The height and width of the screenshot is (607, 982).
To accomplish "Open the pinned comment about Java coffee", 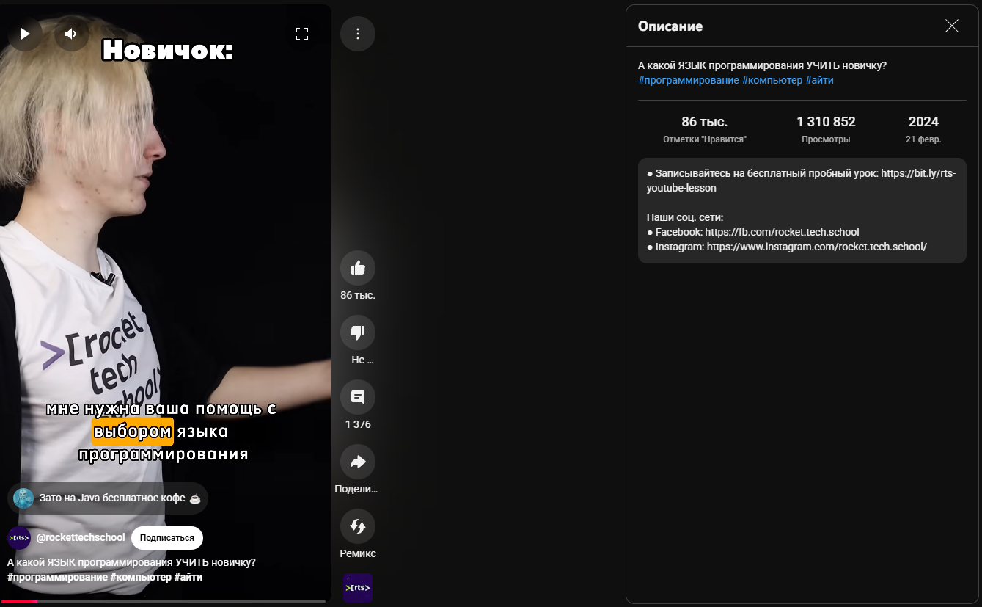I will point(108,498).
